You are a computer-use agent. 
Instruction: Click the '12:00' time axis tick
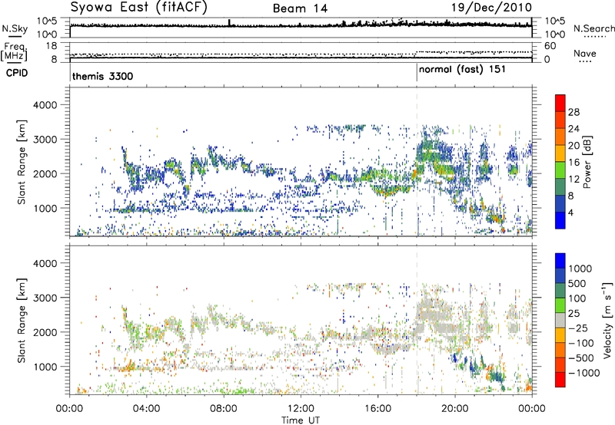(301, 409)
